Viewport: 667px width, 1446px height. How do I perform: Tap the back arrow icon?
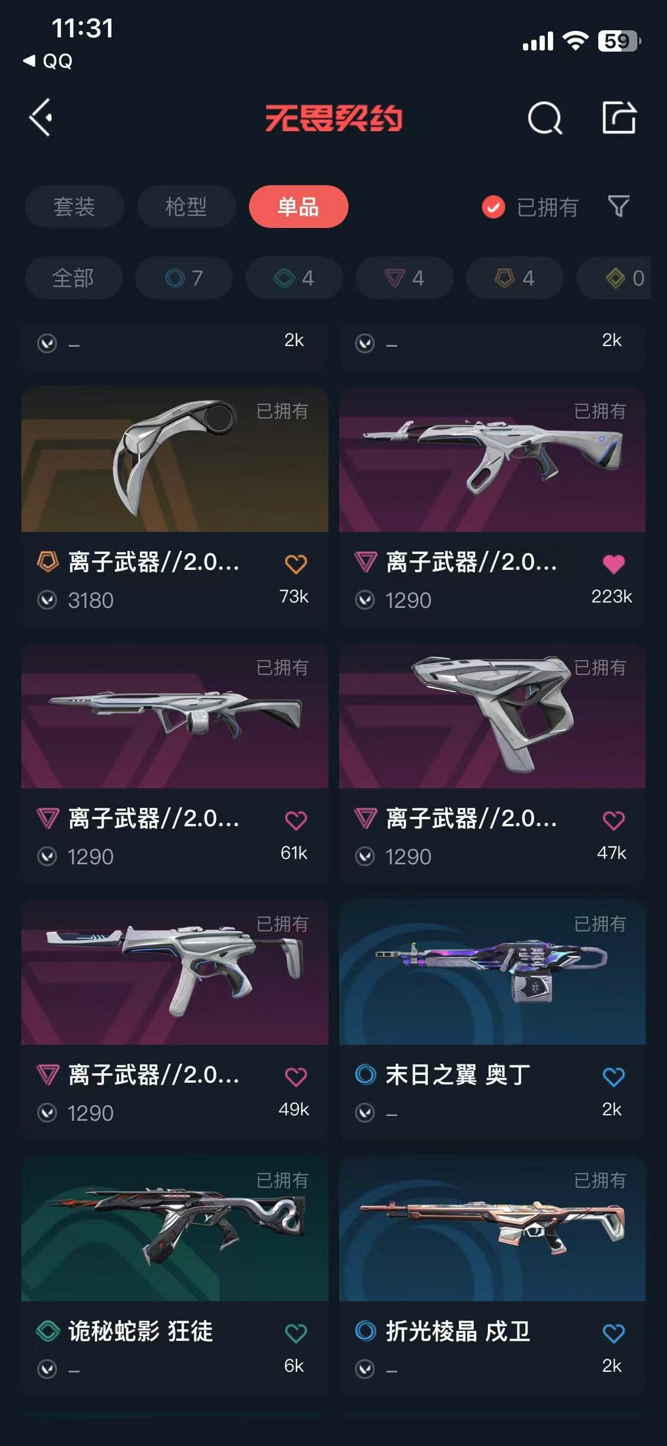pyautogui.click(x=41, y=117)
